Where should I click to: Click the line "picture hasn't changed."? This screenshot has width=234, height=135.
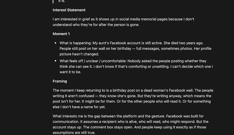[x=79, y=54]
